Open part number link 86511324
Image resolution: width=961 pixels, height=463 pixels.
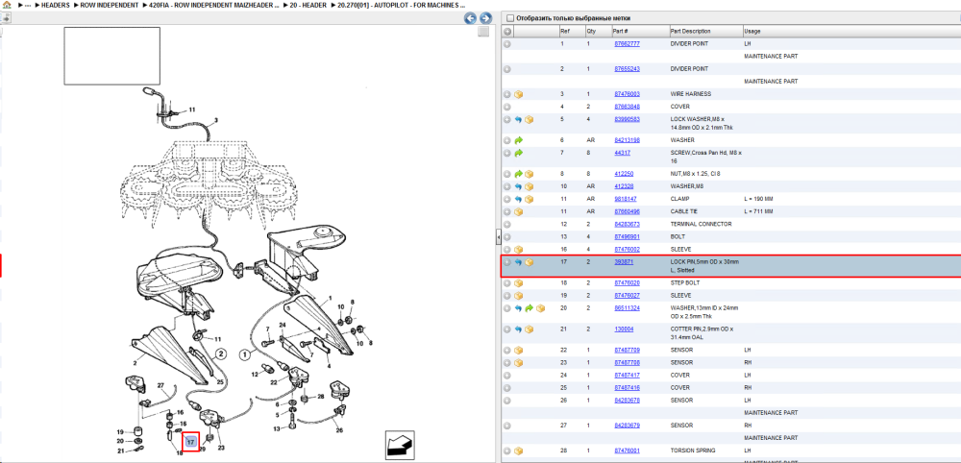click(x=627, y=308)
